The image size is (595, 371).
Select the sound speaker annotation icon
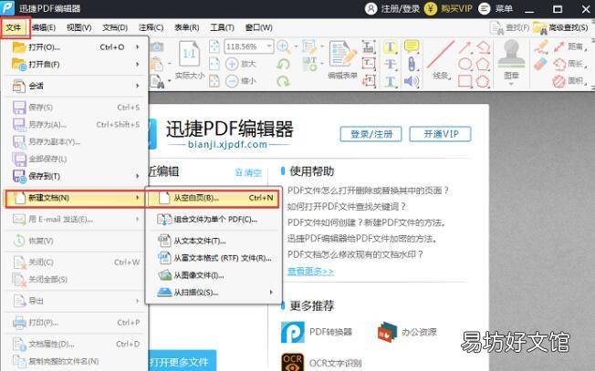412,81
